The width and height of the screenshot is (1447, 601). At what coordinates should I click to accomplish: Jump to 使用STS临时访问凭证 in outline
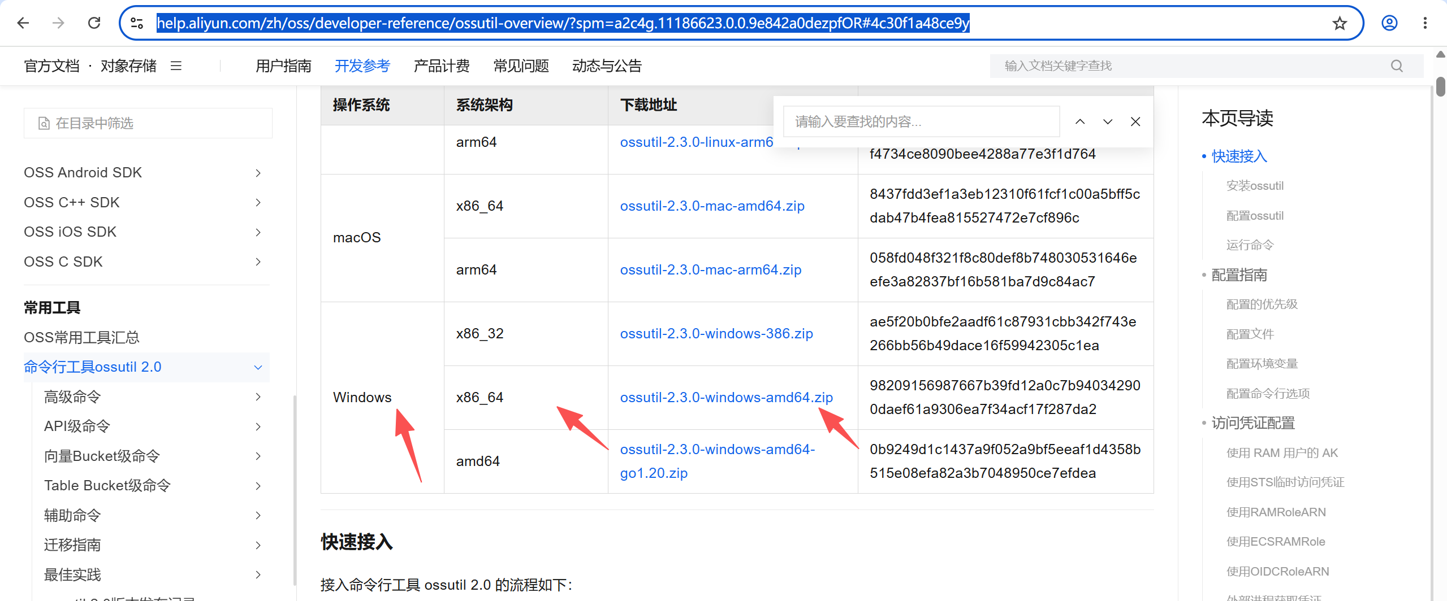[1285, 482]
